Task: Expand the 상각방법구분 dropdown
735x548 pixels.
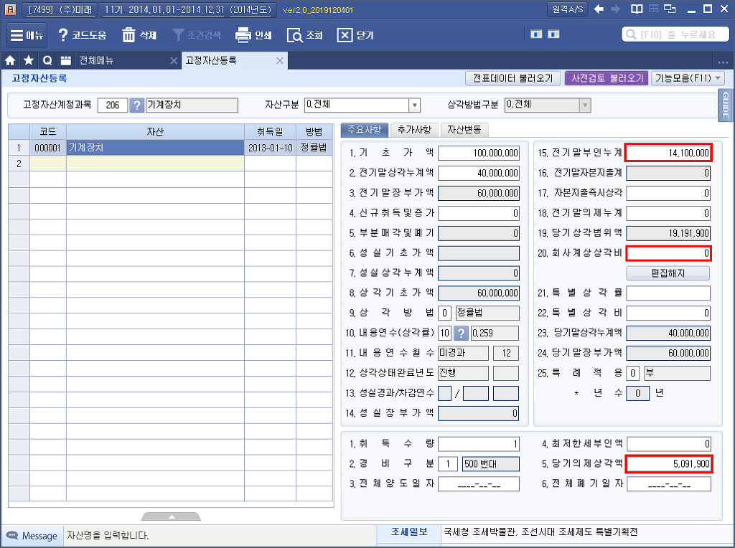Action: point(584,105)
